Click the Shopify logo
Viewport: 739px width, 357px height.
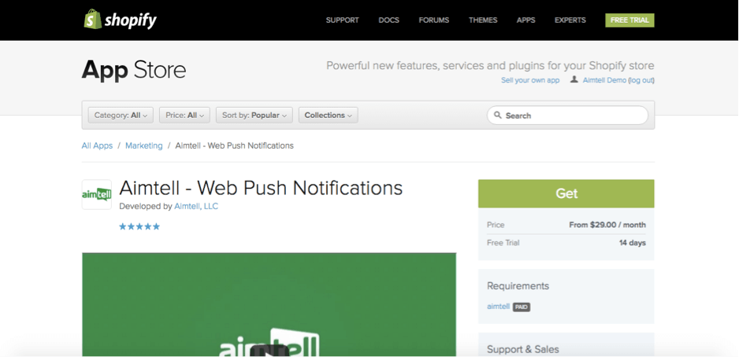coord(121,20)
